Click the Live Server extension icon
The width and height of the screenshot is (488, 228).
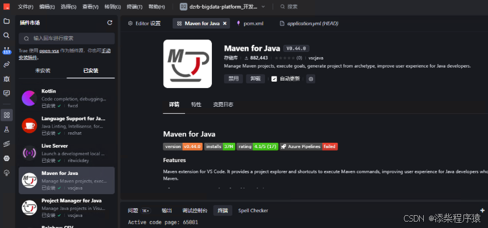pos(29,153)
